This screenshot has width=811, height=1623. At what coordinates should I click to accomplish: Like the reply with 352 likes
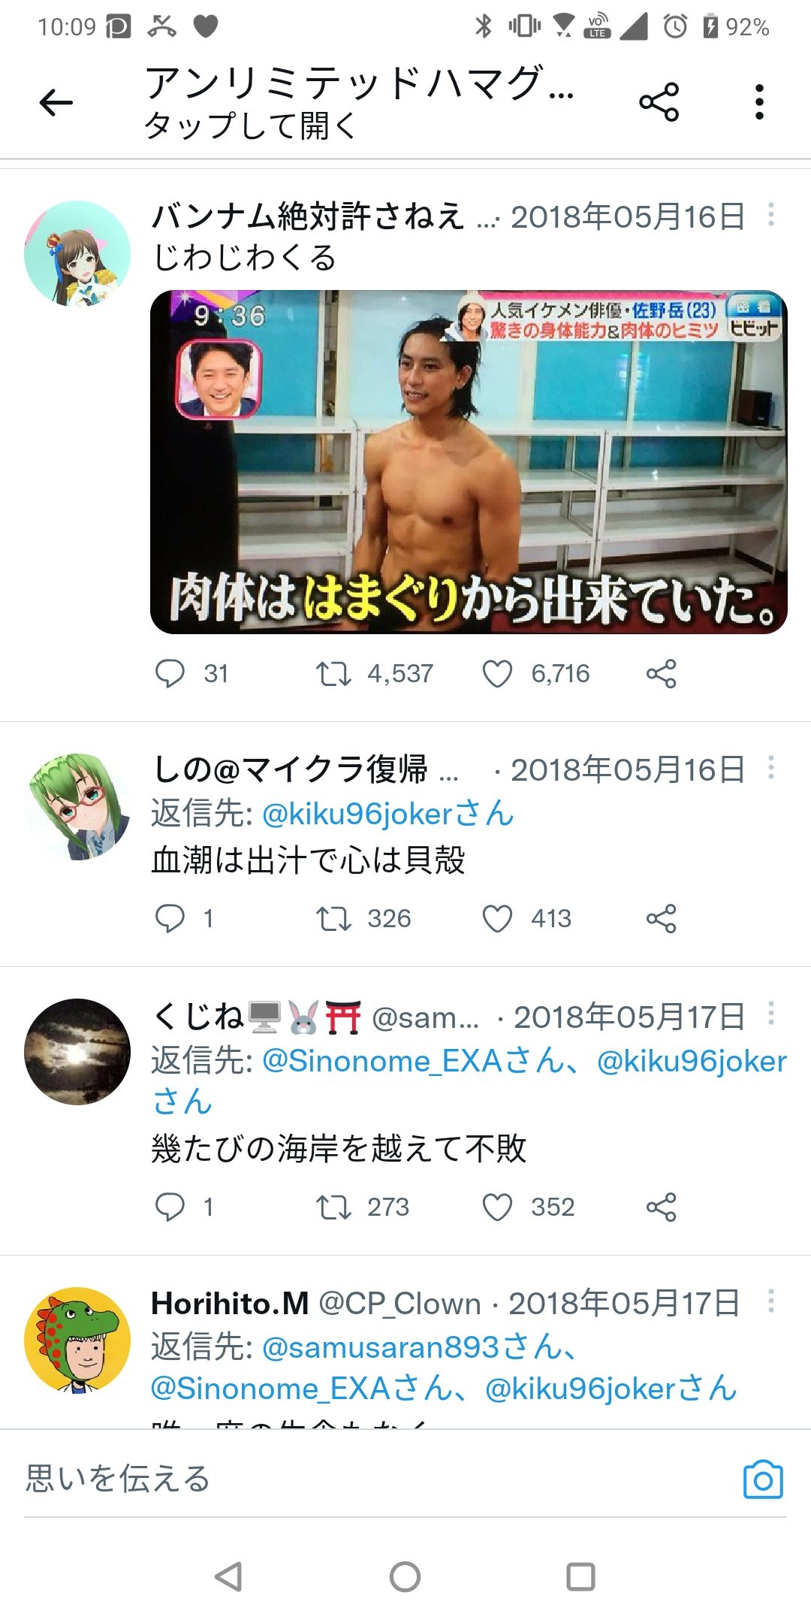point(497,1207)
